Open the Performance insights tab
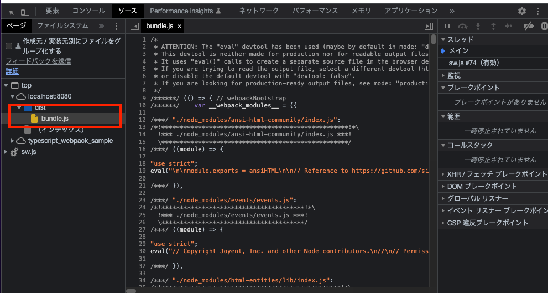The width and height of the screenshot is (548, 293). pos(186,11)
